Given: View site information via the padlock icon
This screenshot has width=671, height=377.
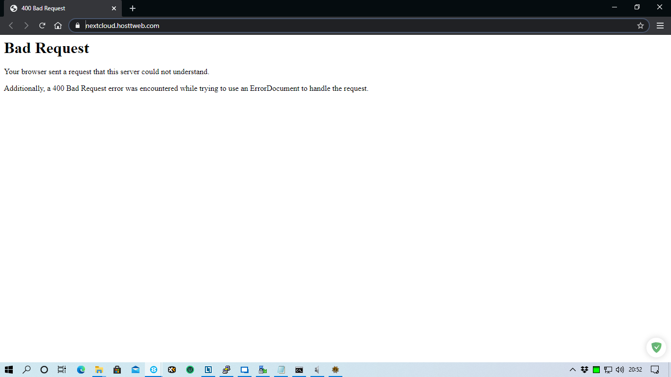Looking at the screenshot, I should 77,26.
